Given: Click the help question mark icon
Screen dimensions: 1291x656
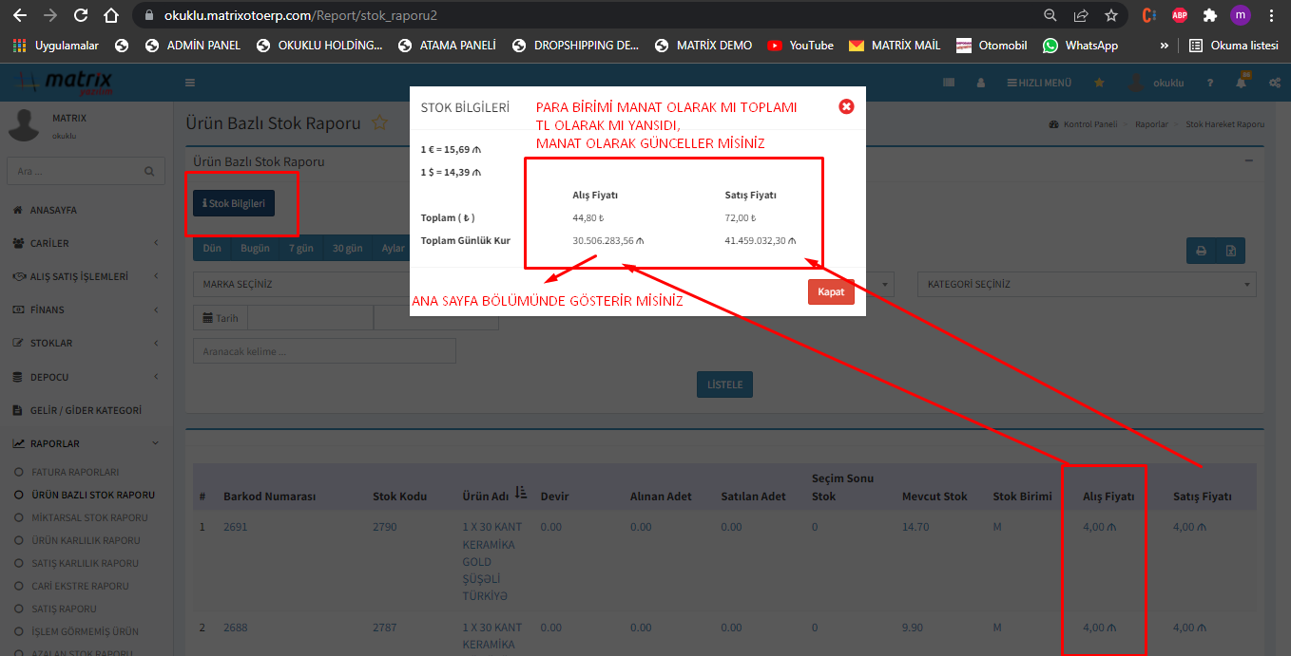Looking at the screenshot, I should point(1210,83).
